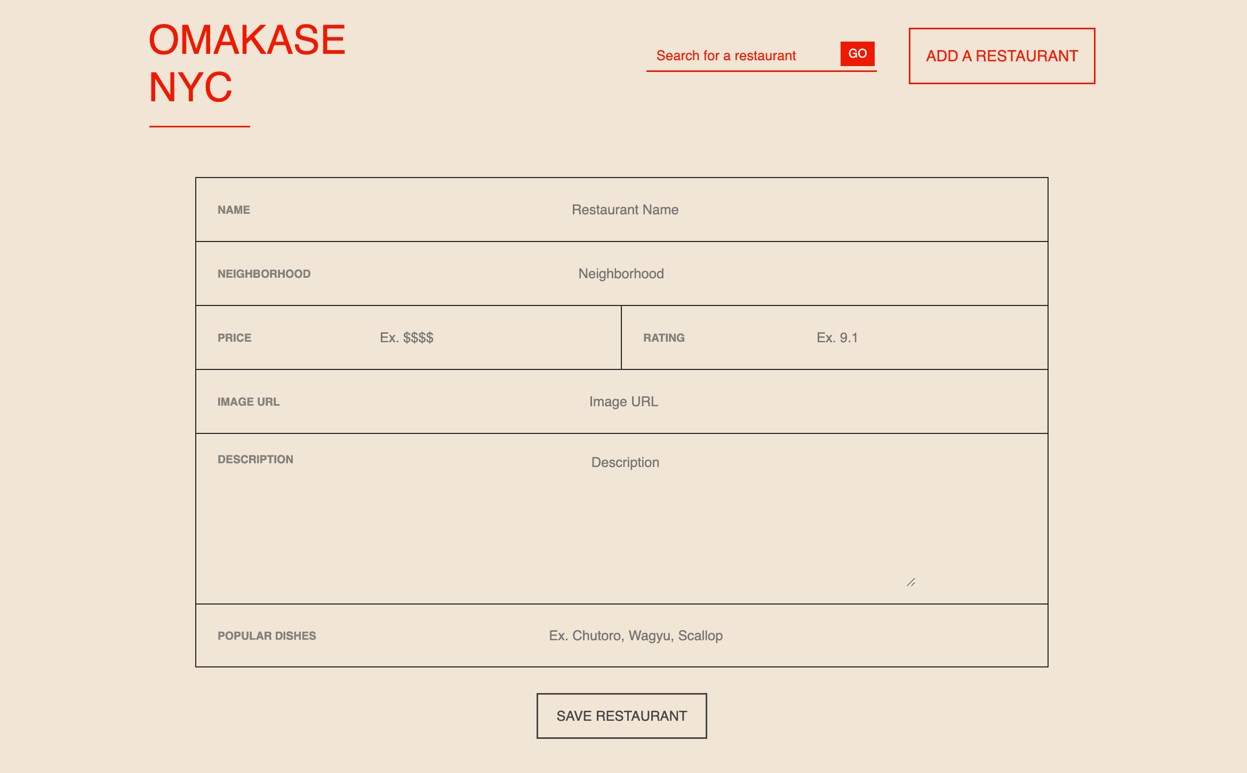This screenshot has width=1247, height=773.
Task: Click the IMAGE URL field label
Action: point(249,402)
